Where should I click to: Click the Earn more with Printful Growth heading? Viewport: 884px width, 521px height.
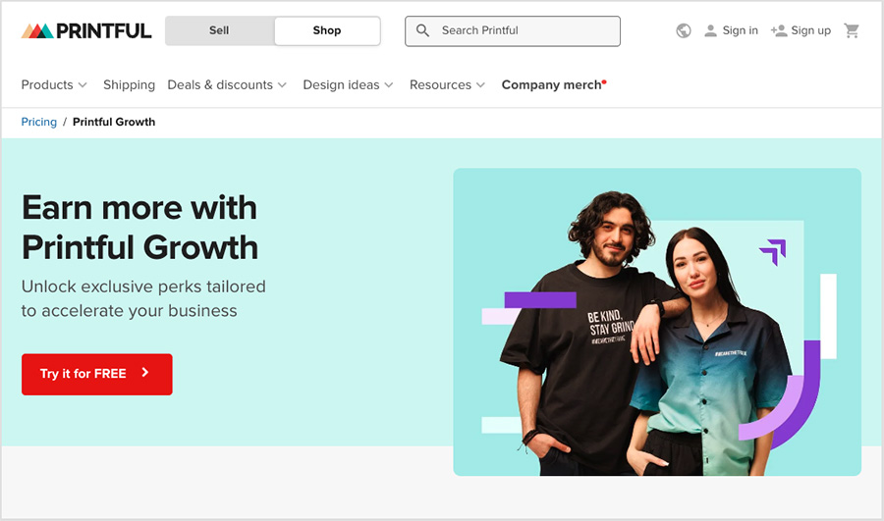click(x=139, y=228)
